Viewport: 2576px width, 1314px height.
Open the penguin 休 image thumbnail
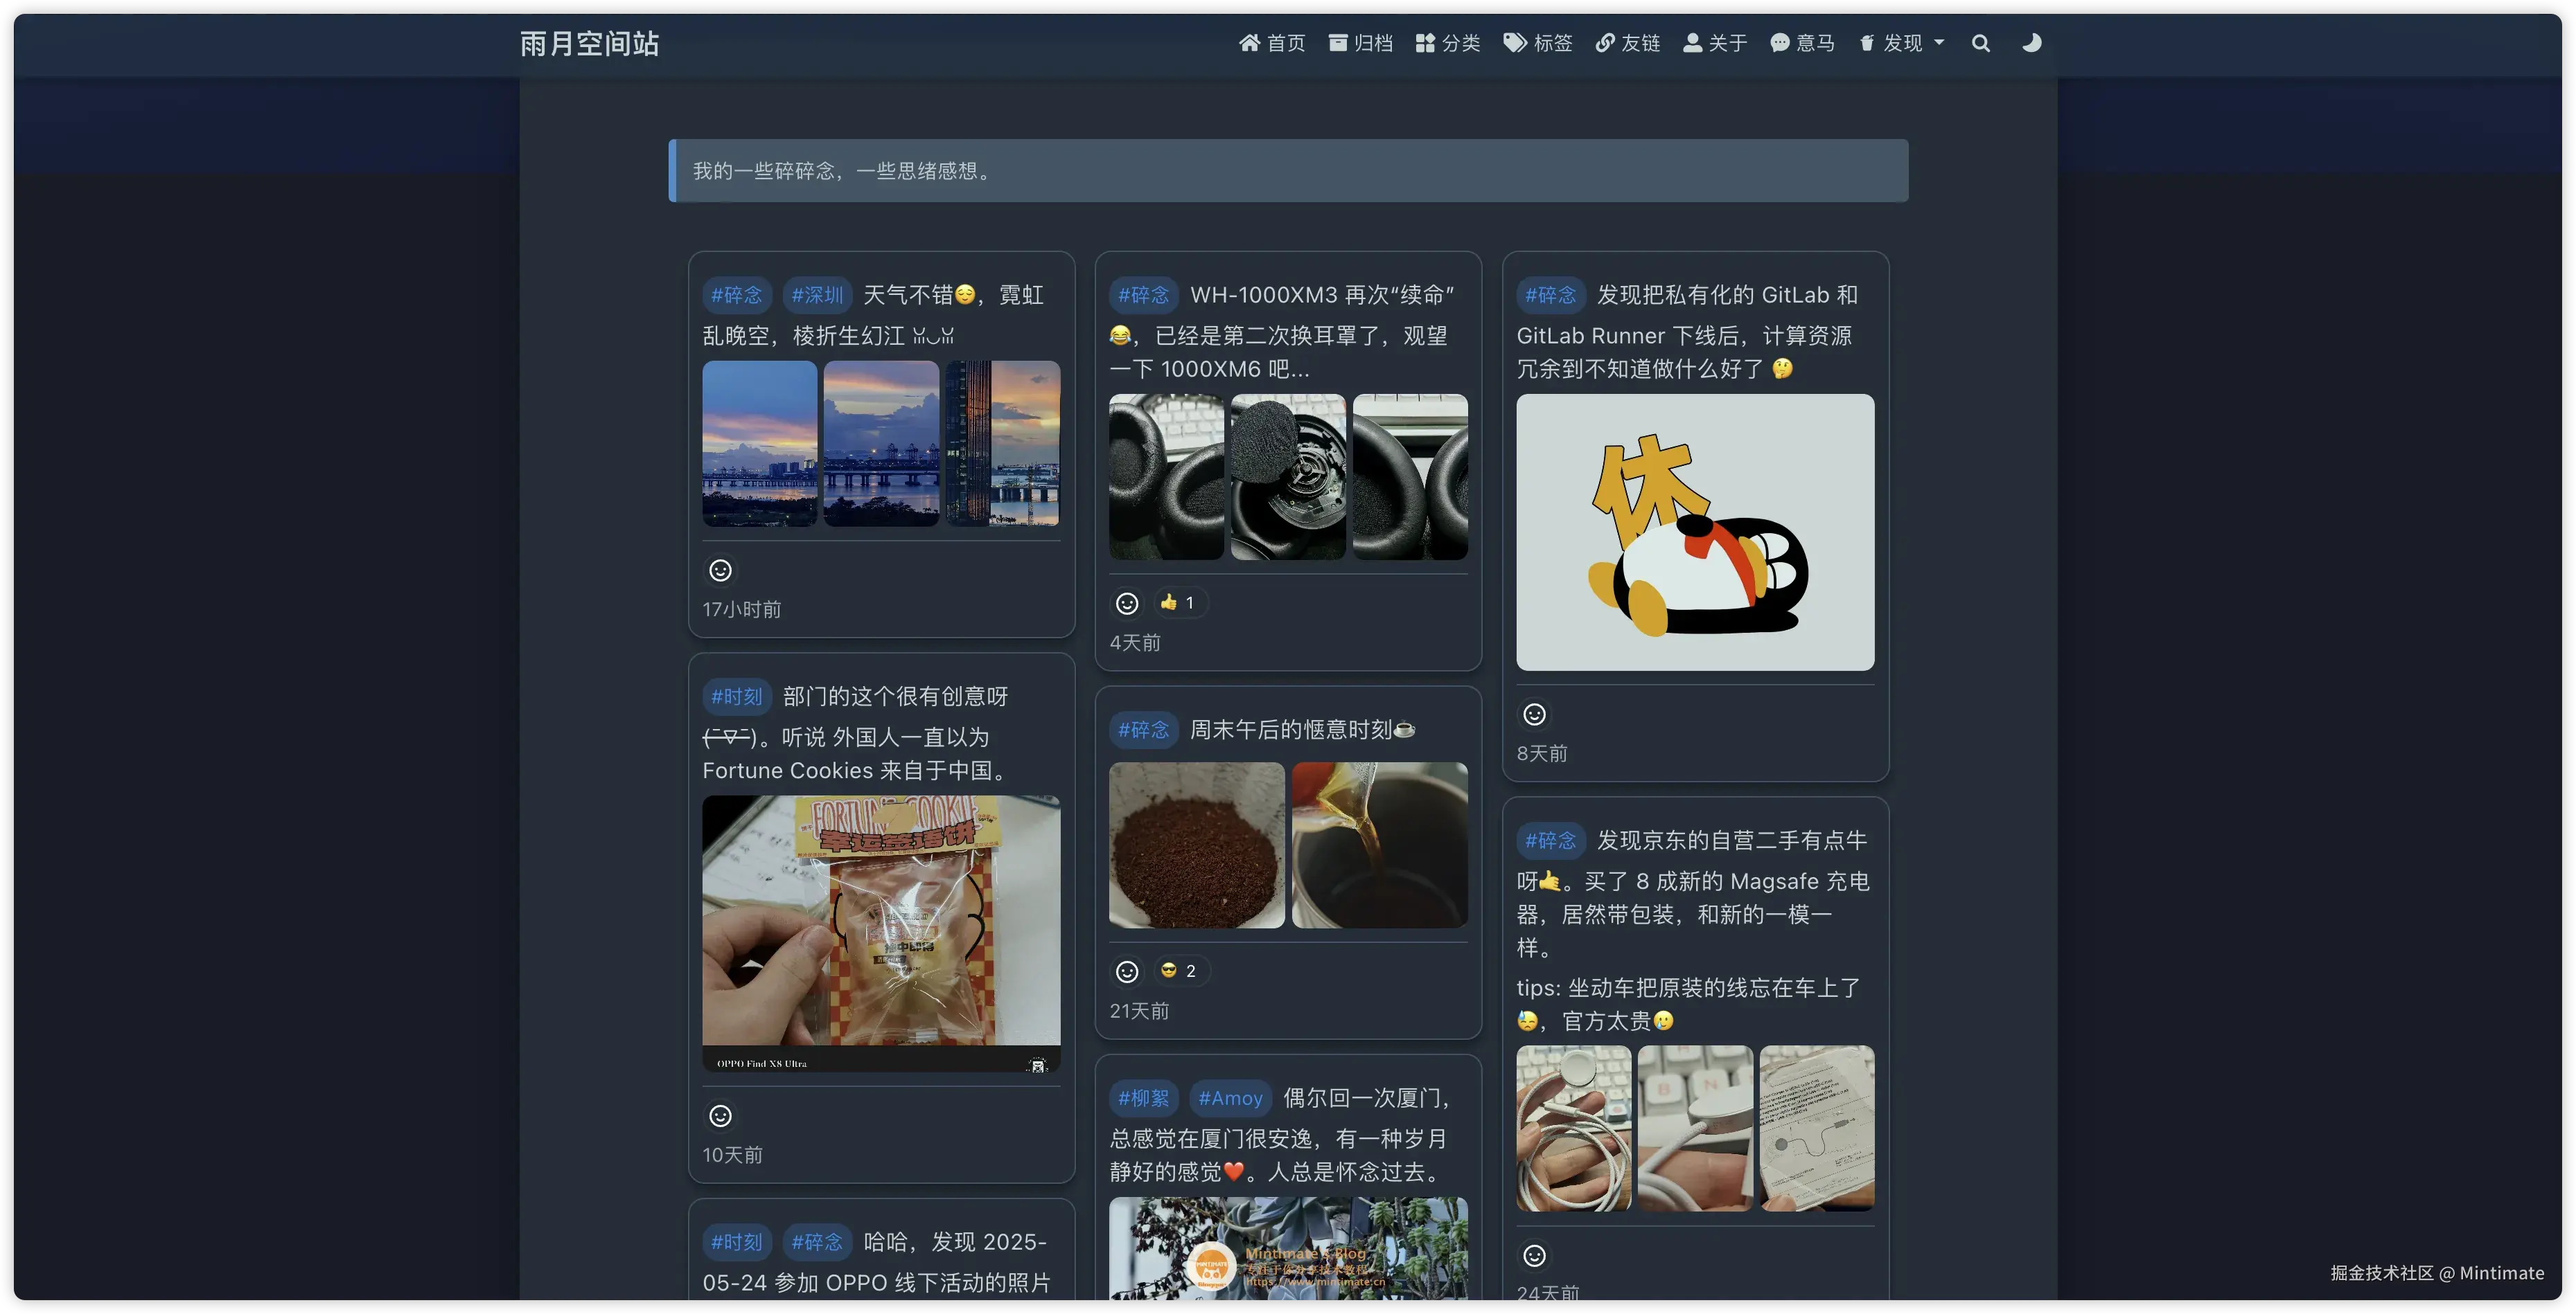(x=1694, y=532)
